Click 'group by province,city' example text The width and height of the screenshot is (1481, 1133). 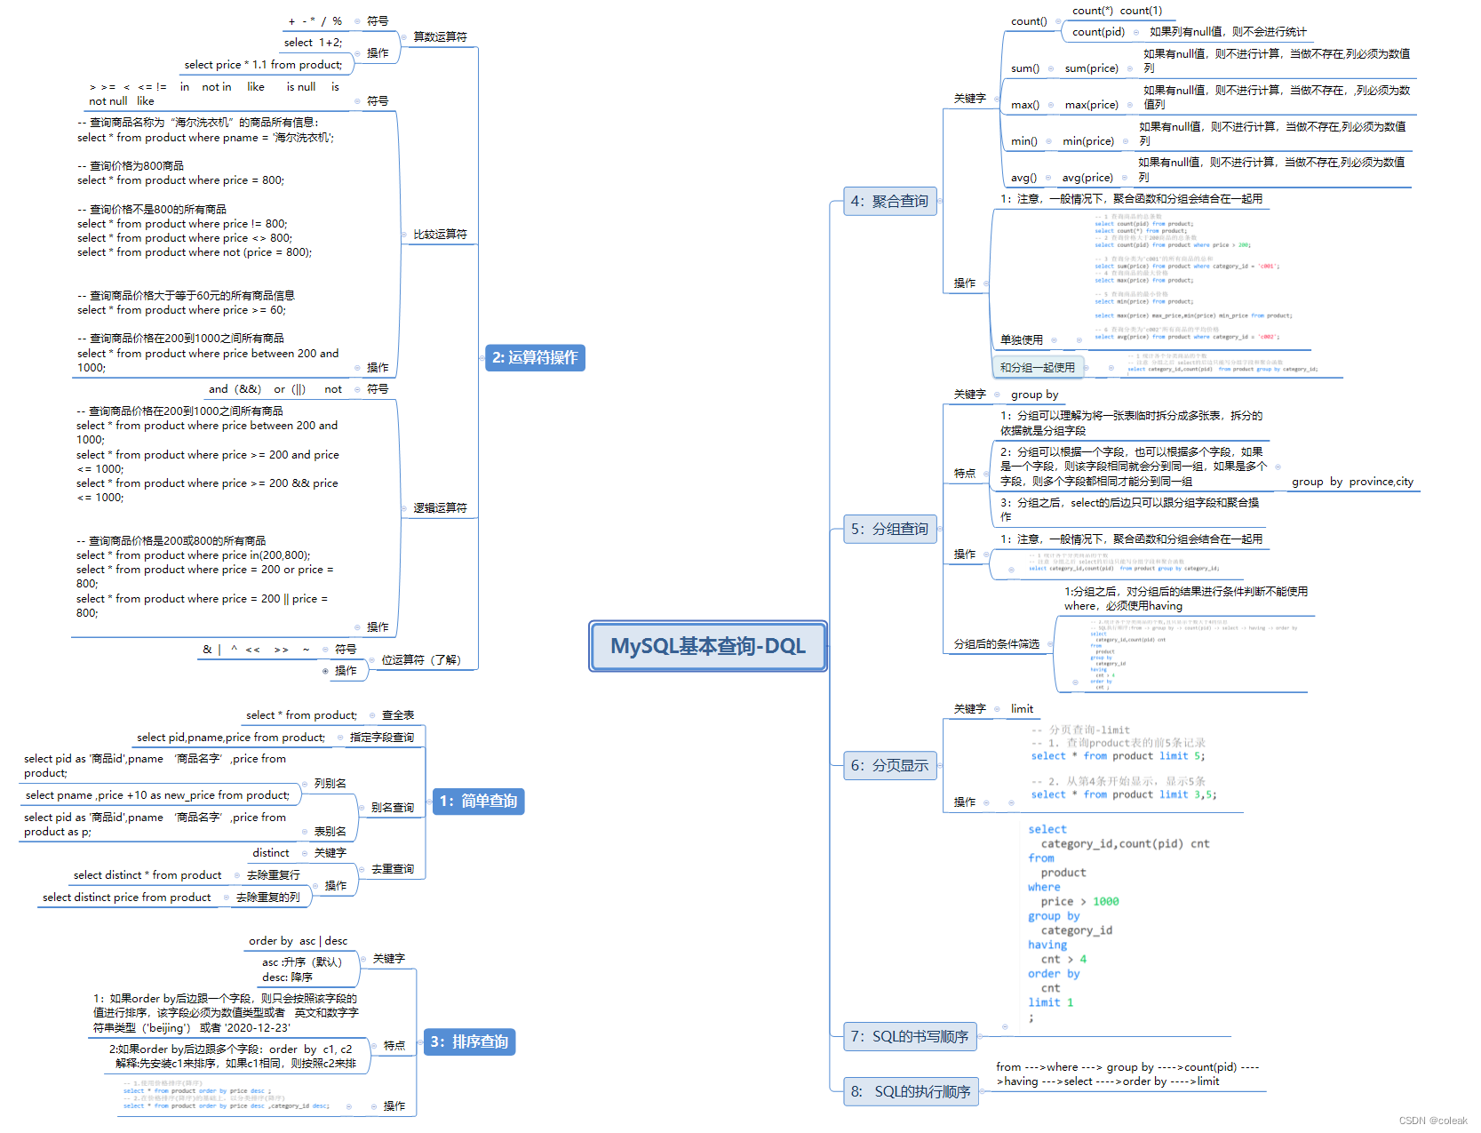(x=1352, y=482)
